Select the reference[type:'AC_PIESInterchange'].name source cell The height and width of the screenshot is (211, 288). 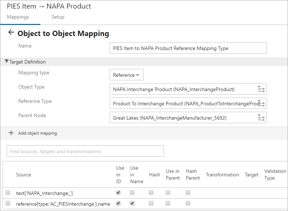[x=63, y=204]
